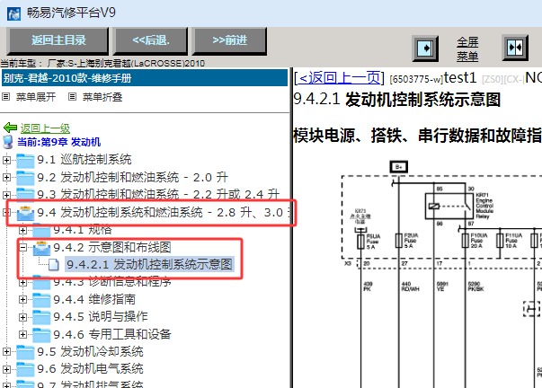Select 9.4 发动机控制系统和燃油系统 tree item

point(164,213)
